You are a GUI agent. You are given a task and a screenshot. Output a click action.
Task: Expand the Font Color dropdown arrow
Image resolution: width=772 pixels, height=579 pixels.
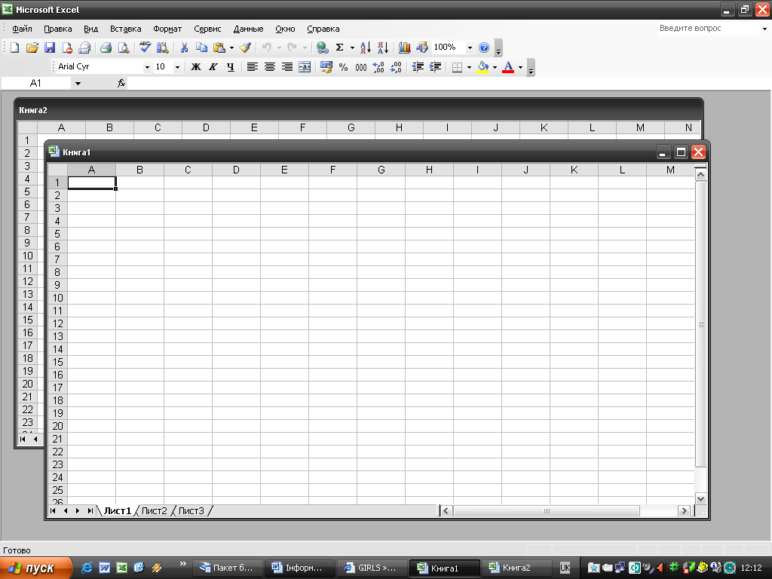tap(520, 67)
